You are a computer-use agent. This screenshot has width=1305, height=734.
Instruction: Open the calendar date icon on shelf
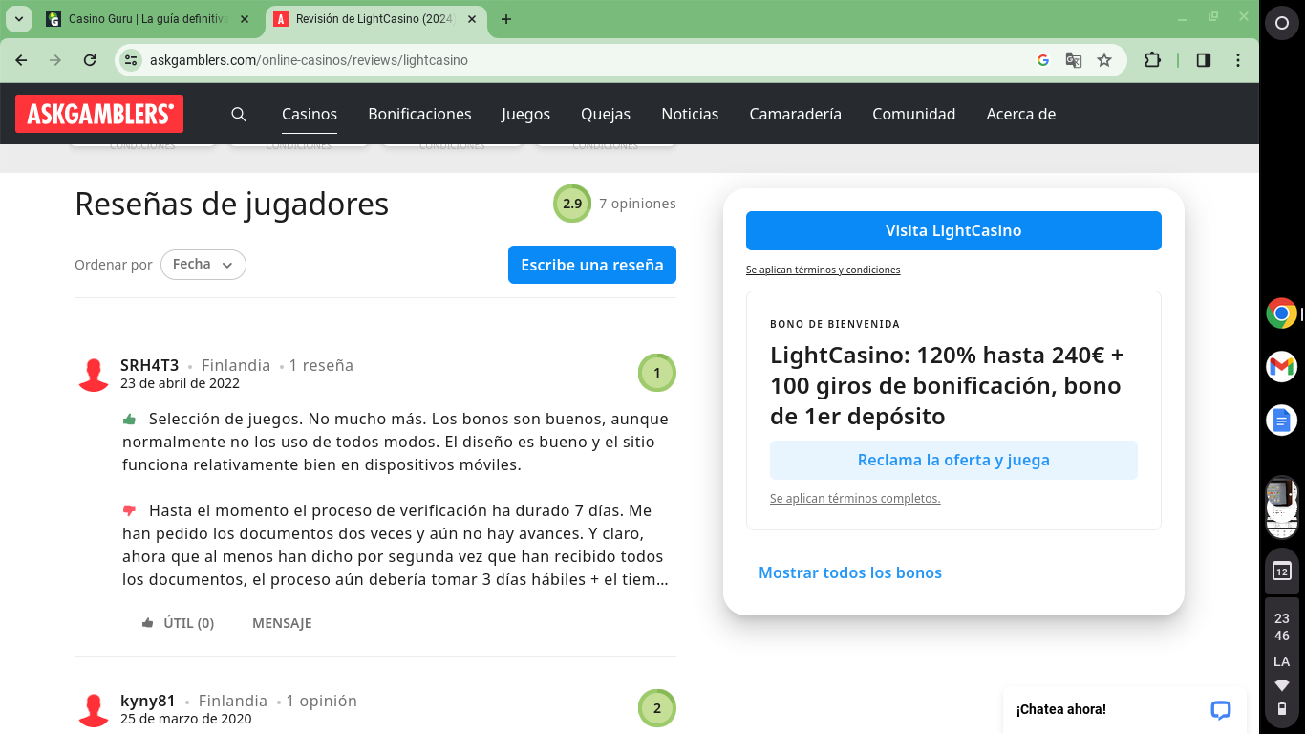tap(1282, 572)
